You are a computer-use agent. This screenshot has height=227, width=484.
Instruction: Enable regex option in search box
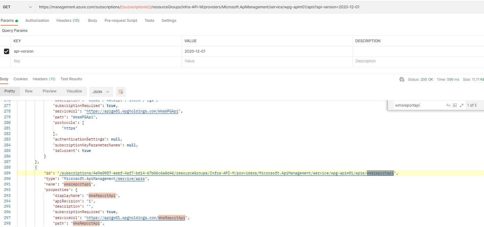click(461, 105)
